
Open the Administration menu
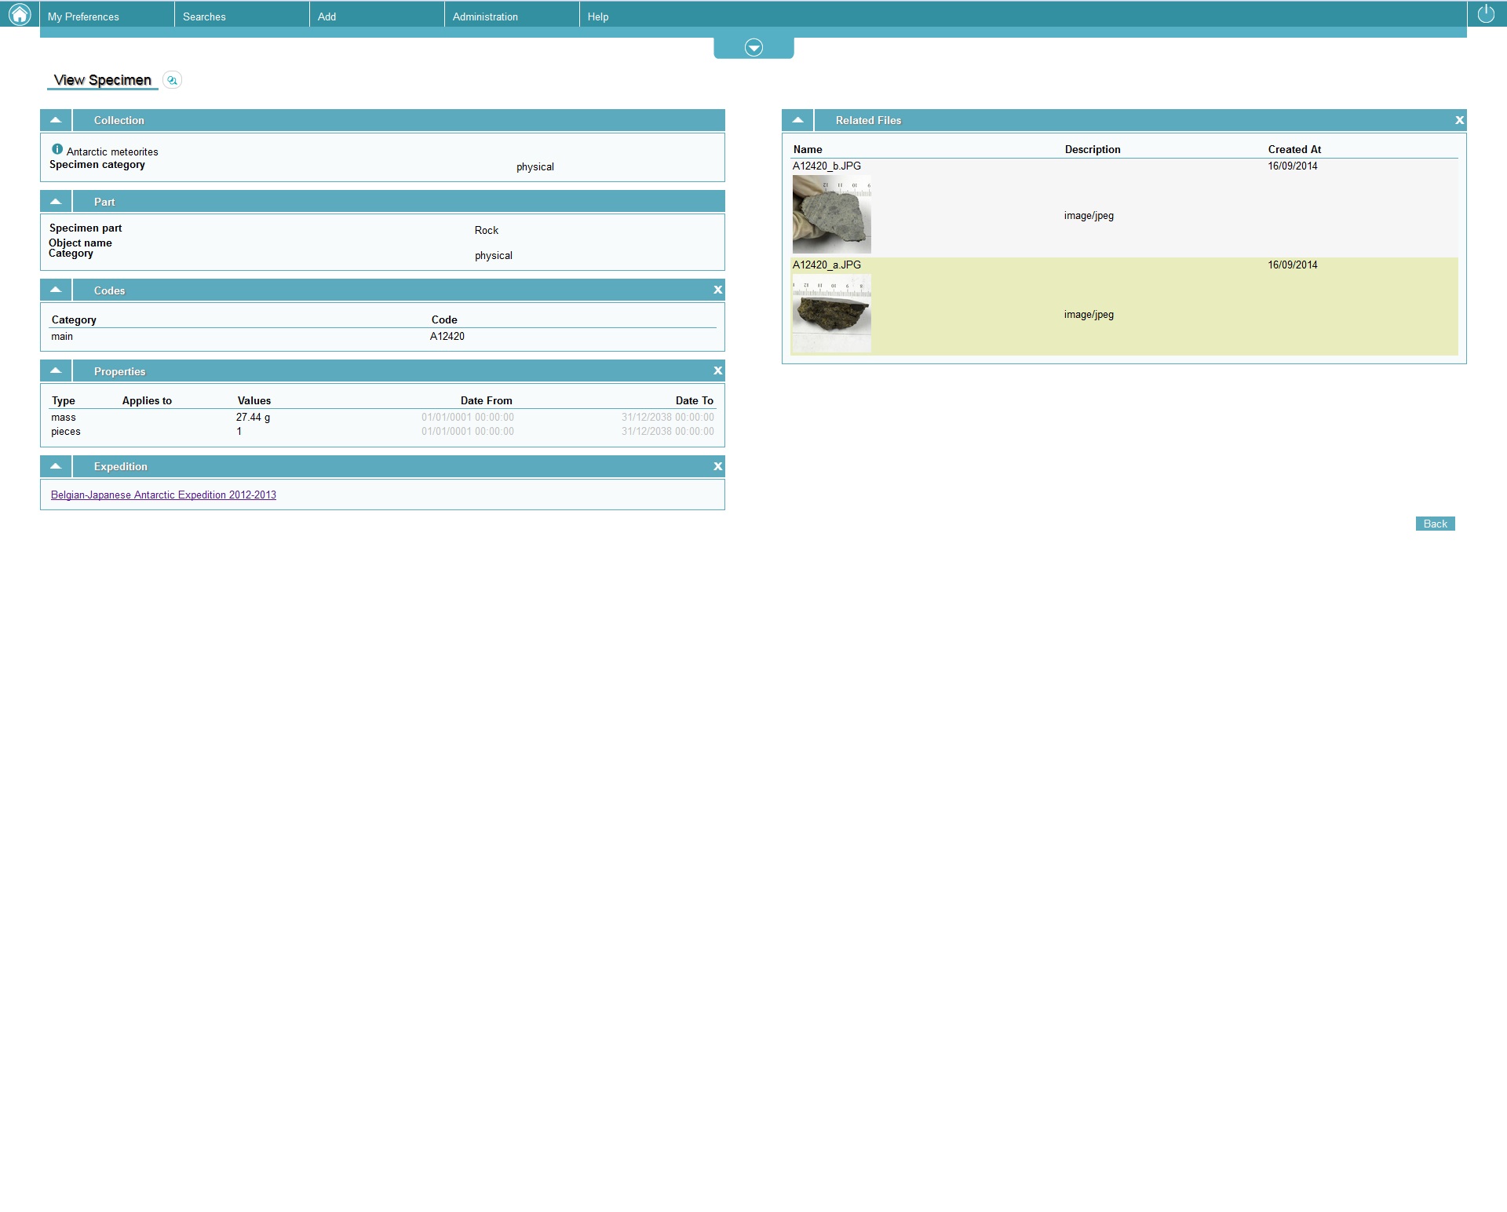pyautogui.click(x=485, y=16)
